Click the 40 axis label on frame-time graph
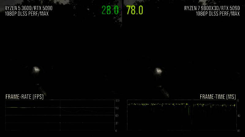This screenshot has width=245, height=137. [x=238, y=116]
